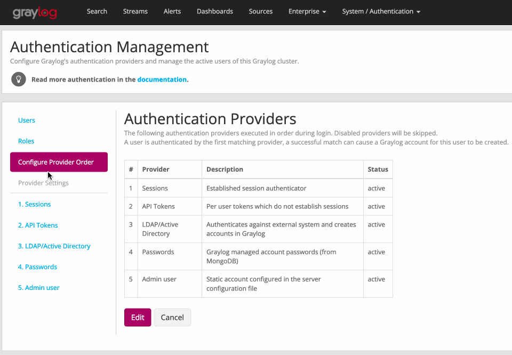Image resolution: width=512 pixels, height=355 pixels.
Task: Open the authentication documentation link
Action: [x=162, y=79]
